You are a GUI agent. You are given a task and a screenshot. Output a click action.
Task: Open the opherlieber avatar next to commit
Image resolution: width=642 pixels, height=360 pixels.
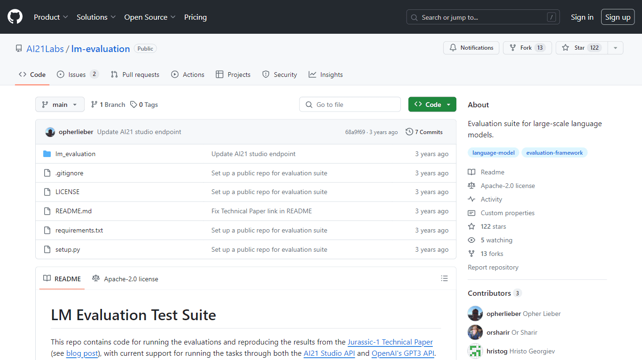click(50, 132)
